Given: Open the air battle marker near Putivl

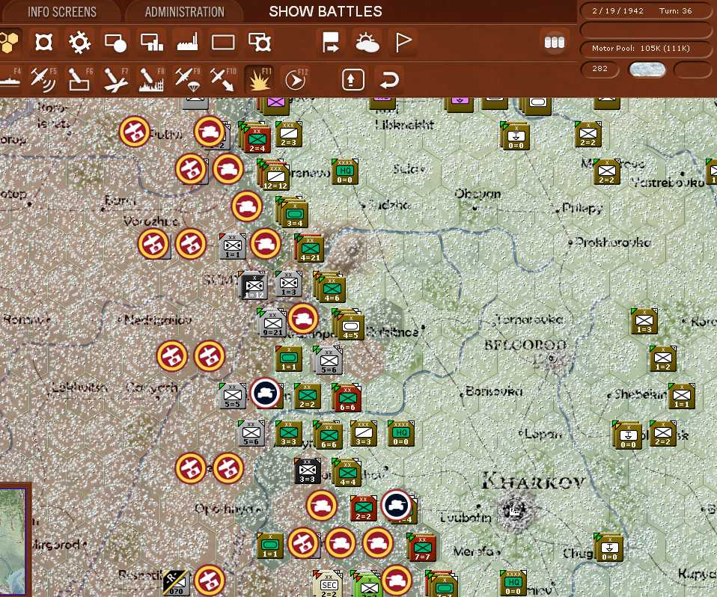Looking at the screenshot, I should point(135,132).
